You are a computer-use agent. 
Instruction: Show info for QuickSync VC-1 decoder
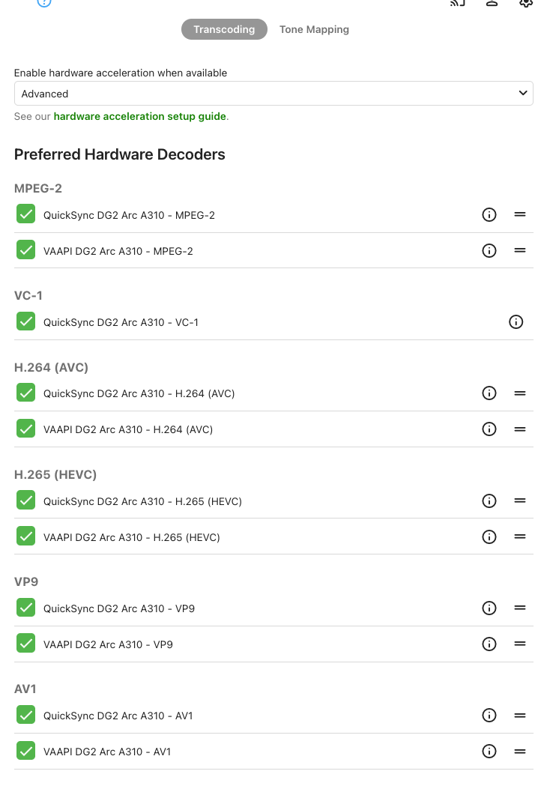[x=516, y=322]
